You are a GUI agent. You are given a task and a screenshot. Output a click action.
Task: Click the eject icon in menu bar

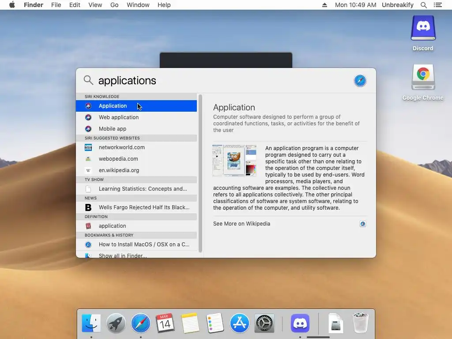[324, 5]
